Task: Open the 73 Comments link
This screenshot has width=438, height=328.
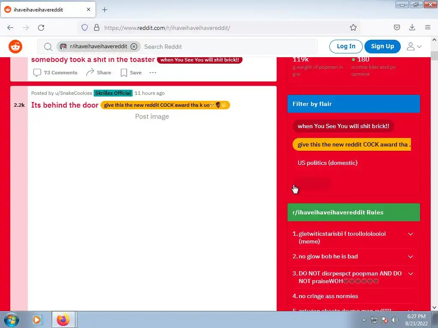Action: click(x=55, y=73)
